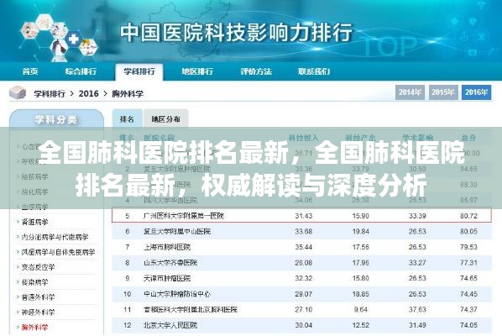Open the 首页 navigation item

coord(30,71)
